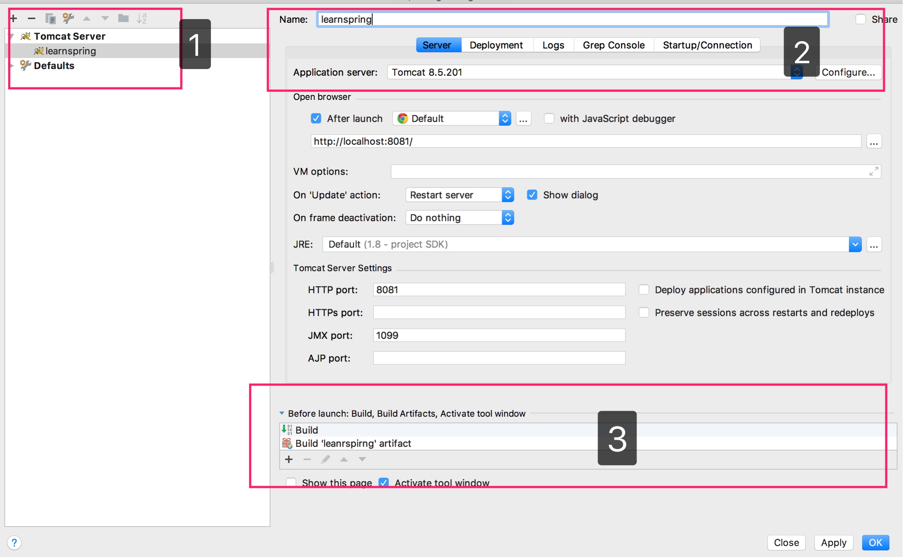
Task: Switch to the Deployment tab
Action: click(496, 45)
